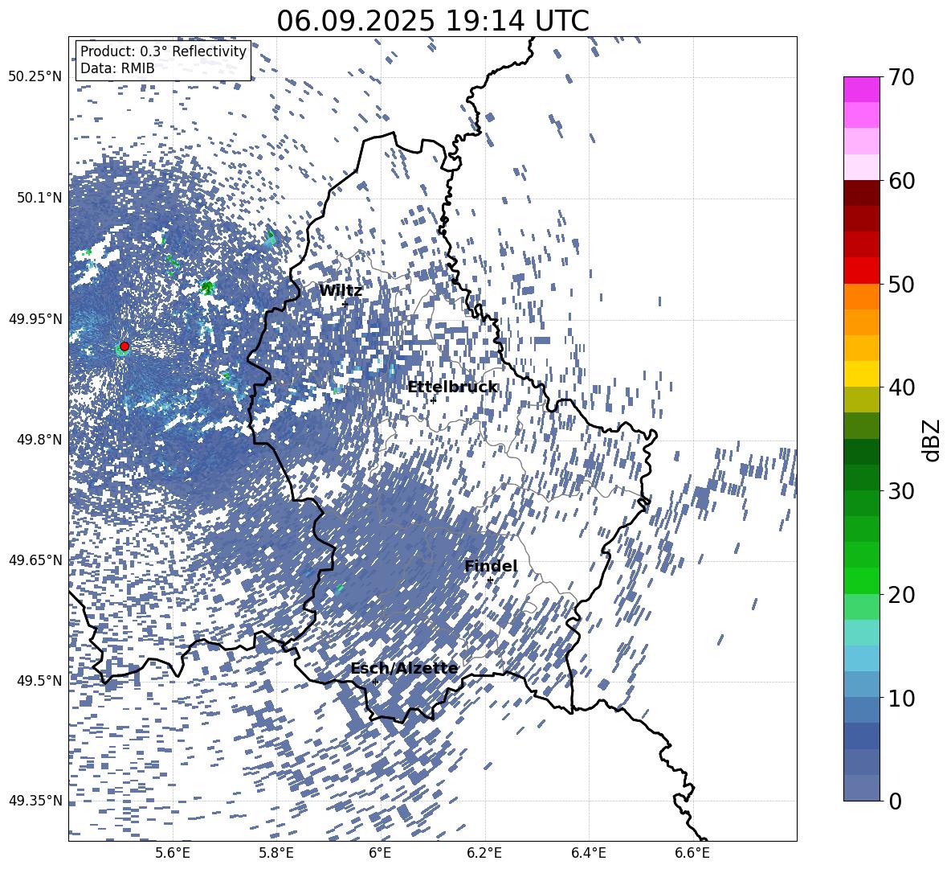Click the title 06.09.2025 19:14 UTC
Screen dimensions: 951x869
click(x=432, y=21)
